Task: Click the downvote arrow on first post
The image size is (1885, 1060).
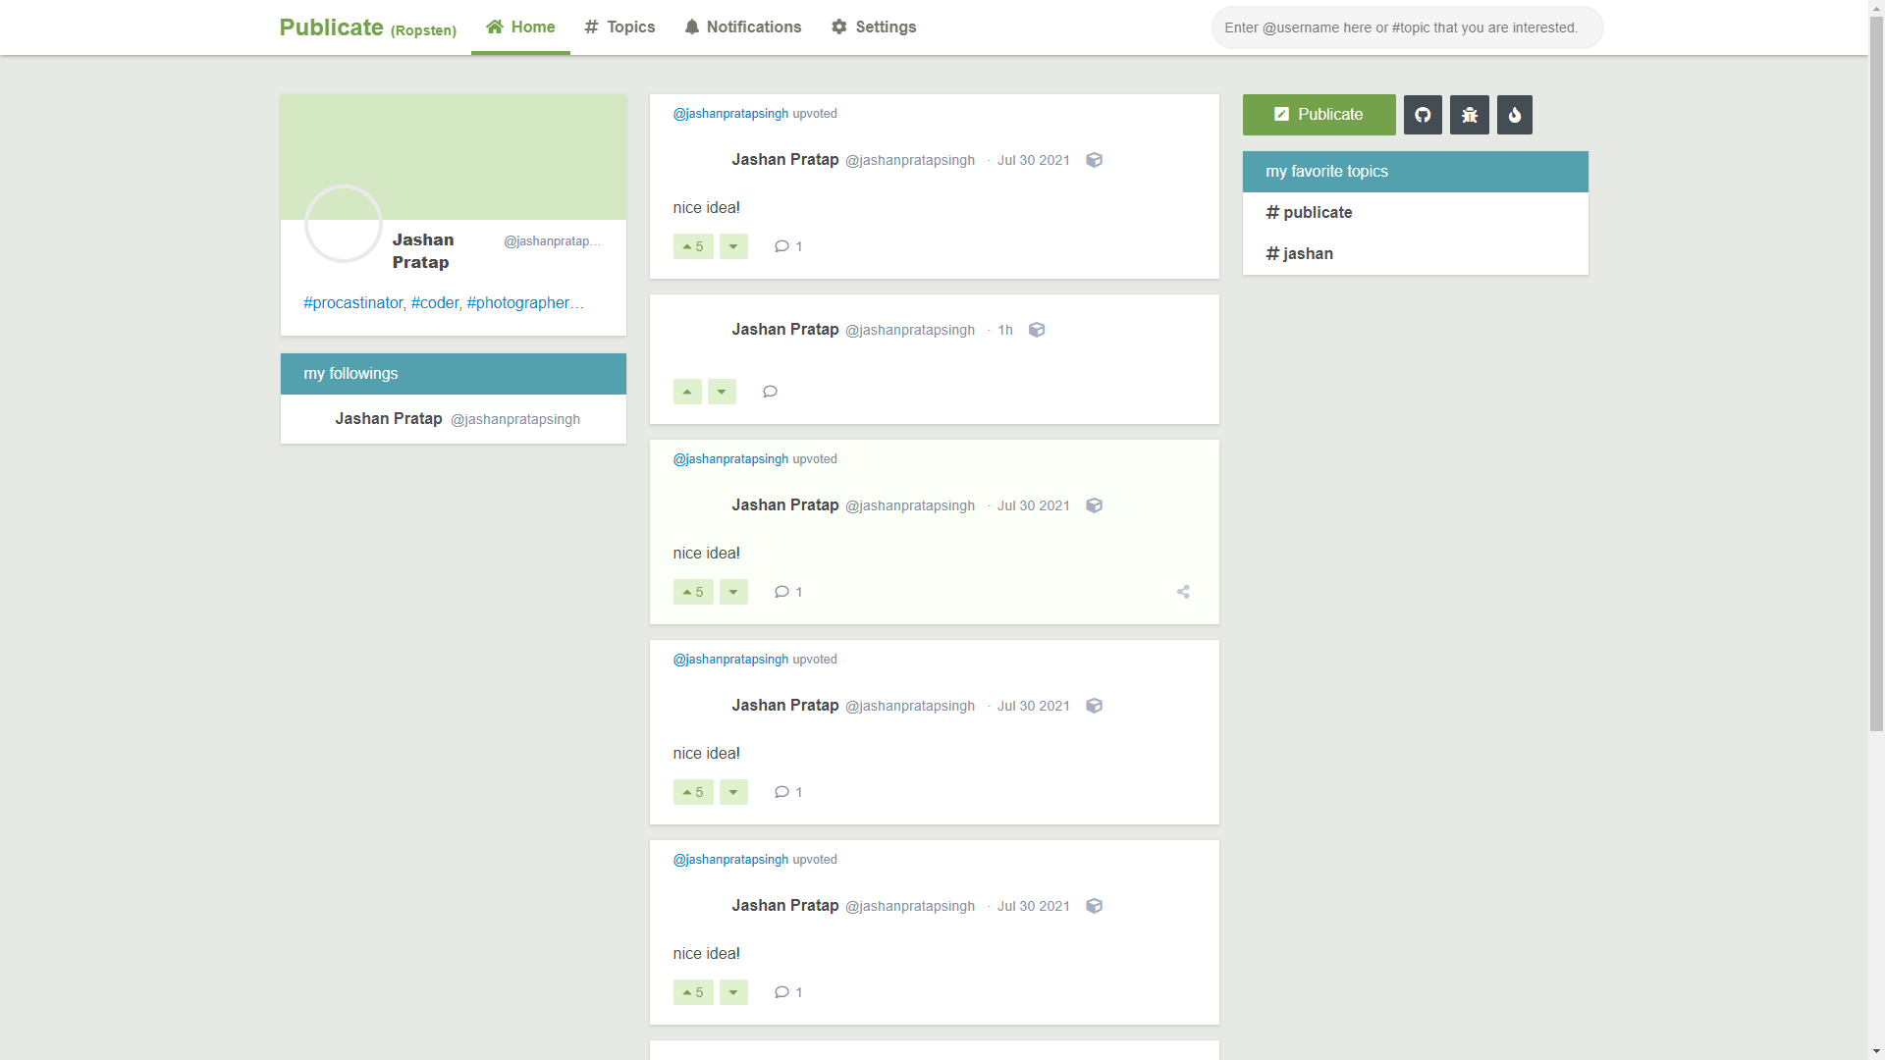Action: [733, 246]
